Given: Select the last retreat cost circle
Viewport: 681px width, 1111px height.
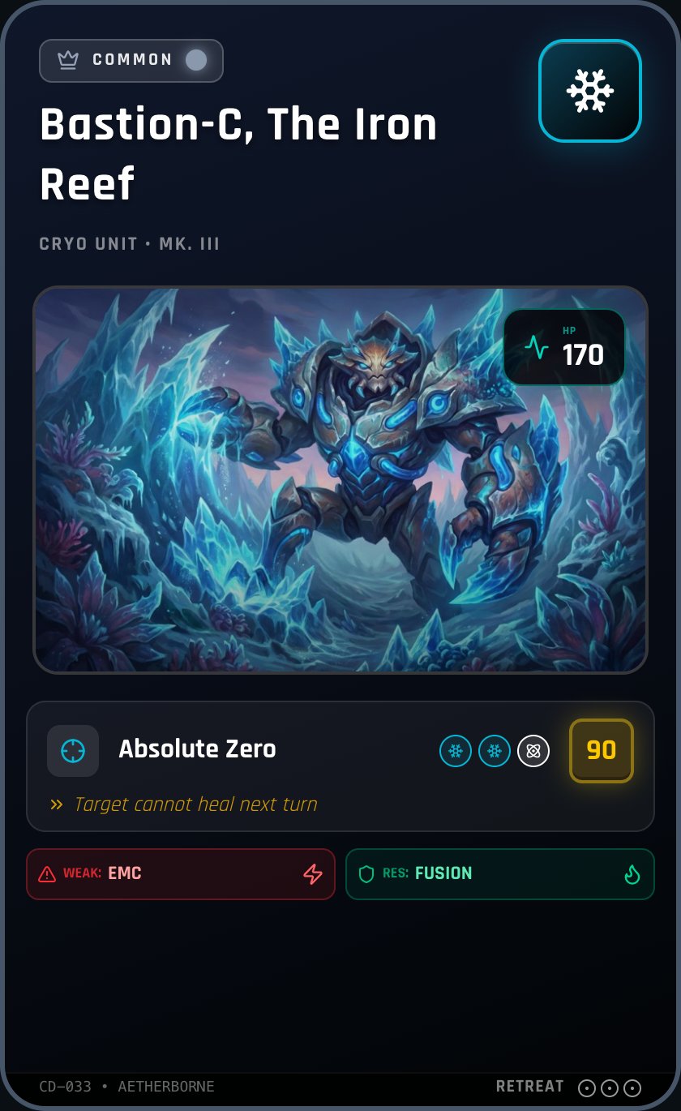Looking at the screenshot, I should pyautogui.click(x=632, y=1088).
